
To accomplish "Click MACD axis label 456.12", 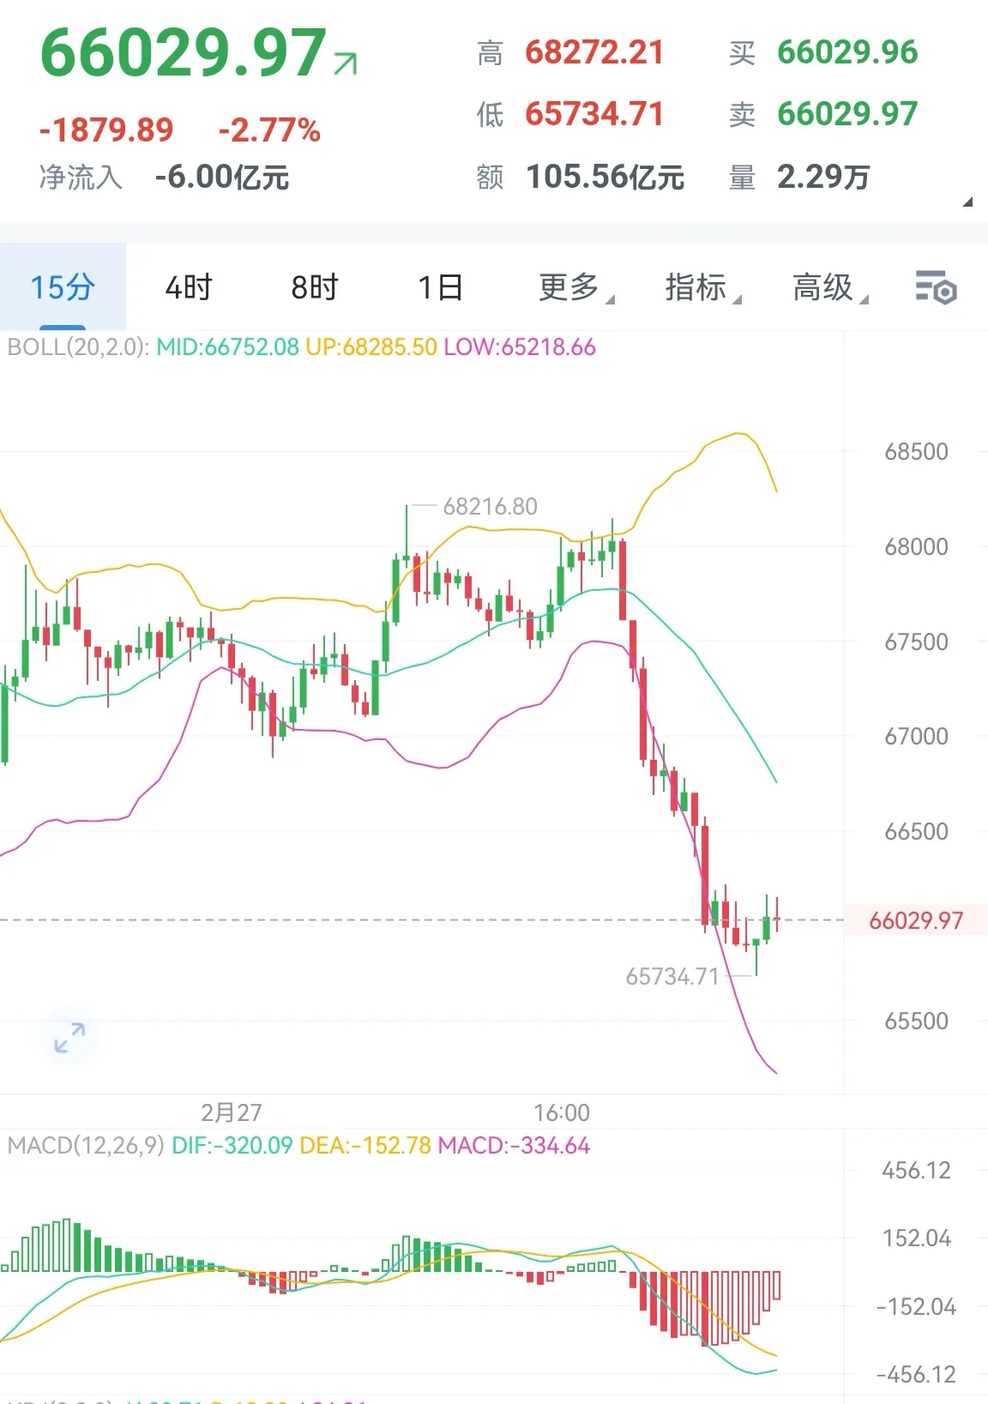I will pos(916,1171).
